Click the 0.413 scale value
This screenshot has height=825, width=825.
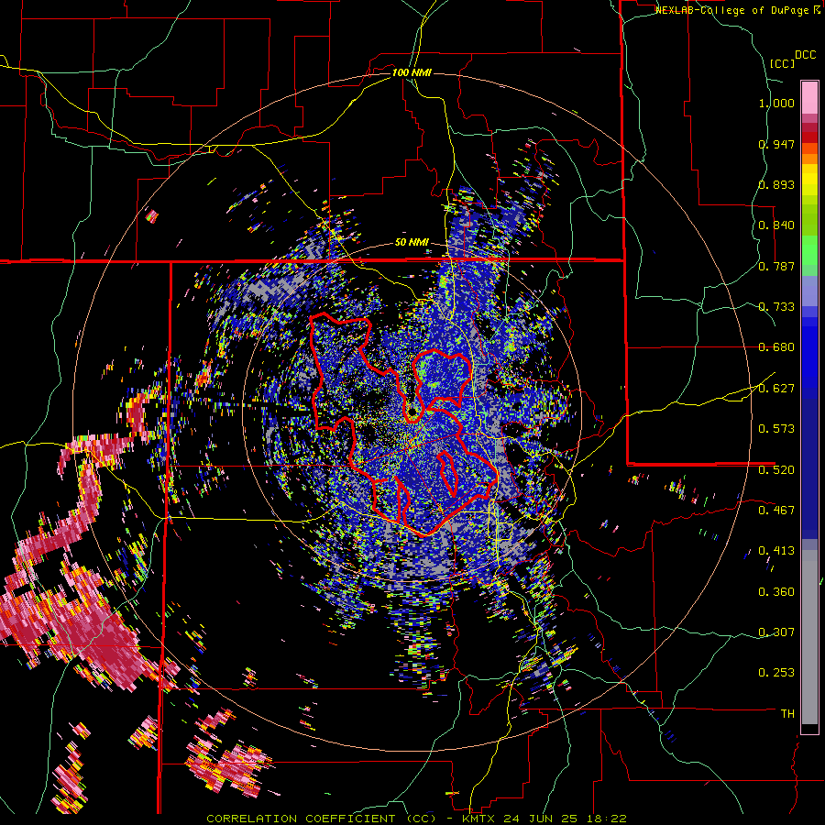click(776, 551)
